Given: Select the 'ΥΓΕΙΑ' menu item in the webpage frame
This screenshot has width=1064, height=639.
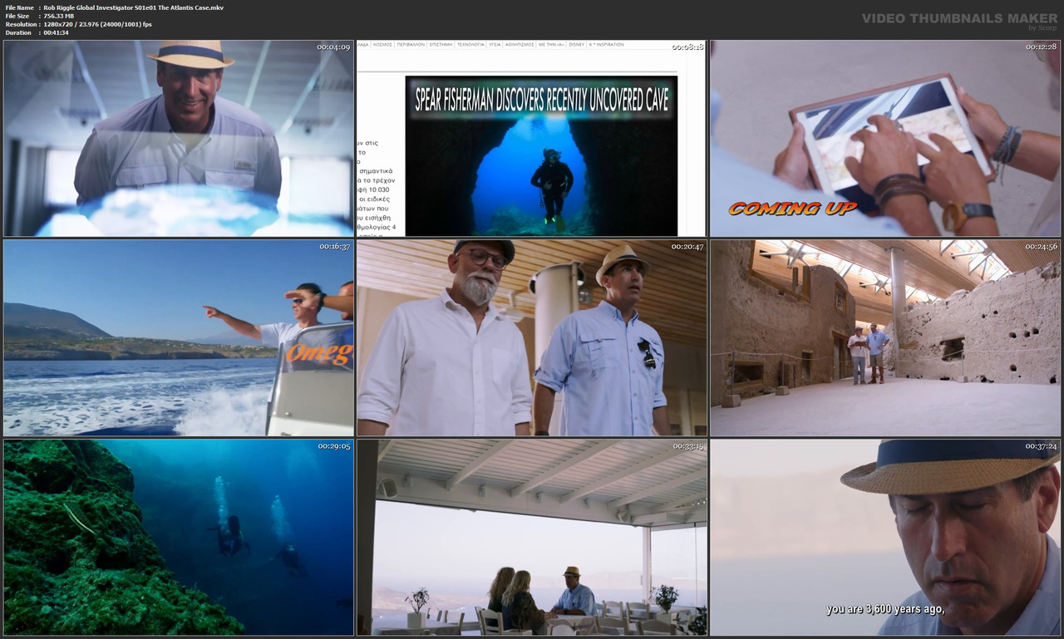Looking at the screenshot, I should [x=495, y=44].
